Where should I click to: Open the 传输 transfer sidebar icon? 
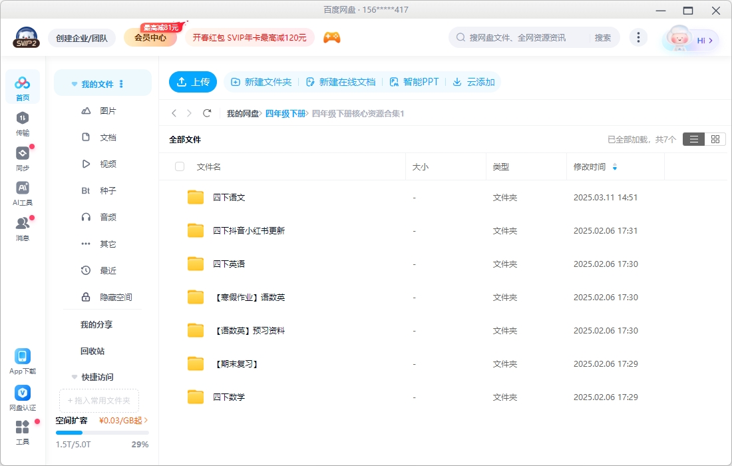pyautogui.click(x=23, y=124)
